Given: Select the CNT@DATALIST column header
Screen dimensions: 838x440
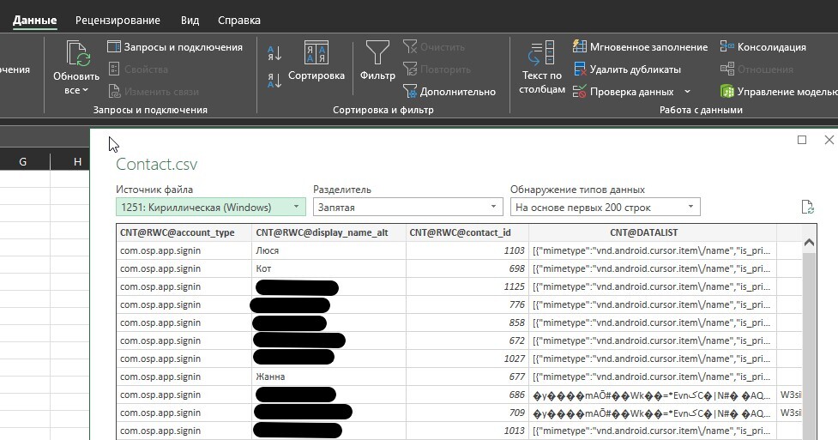Looking at the screenshot, I should (652, 232).
